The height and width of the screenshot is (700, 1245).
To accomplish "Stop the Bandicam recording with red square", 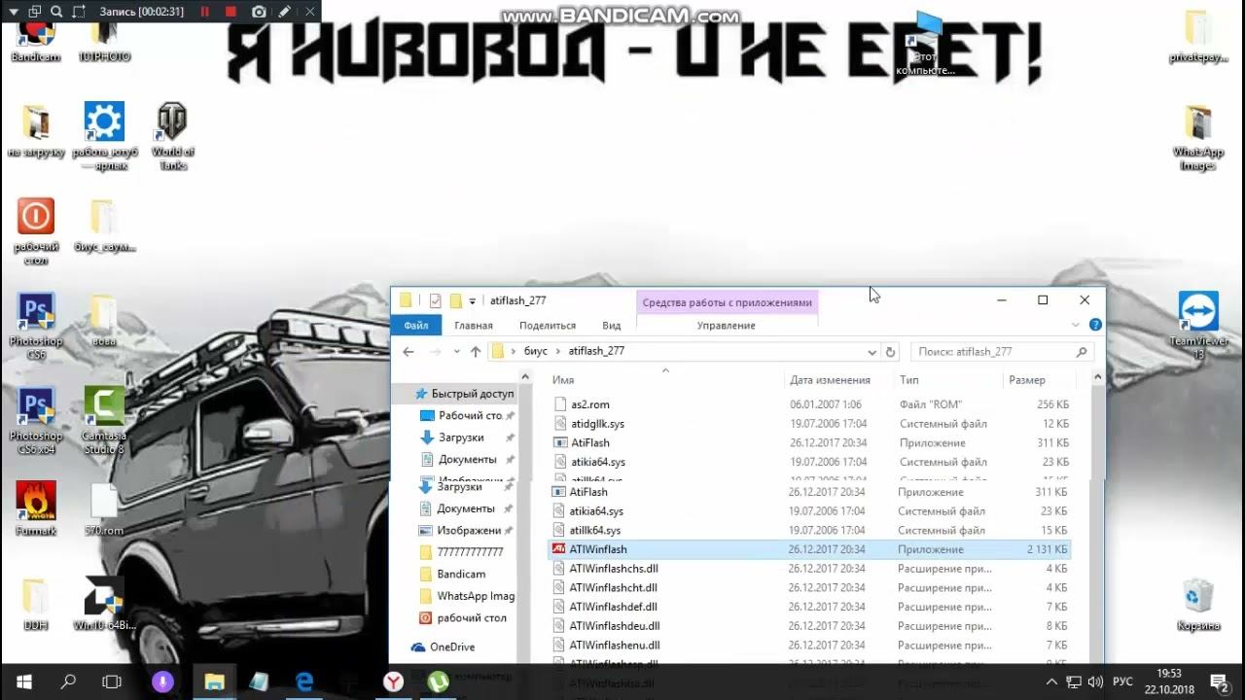I will tap(231, 12).
